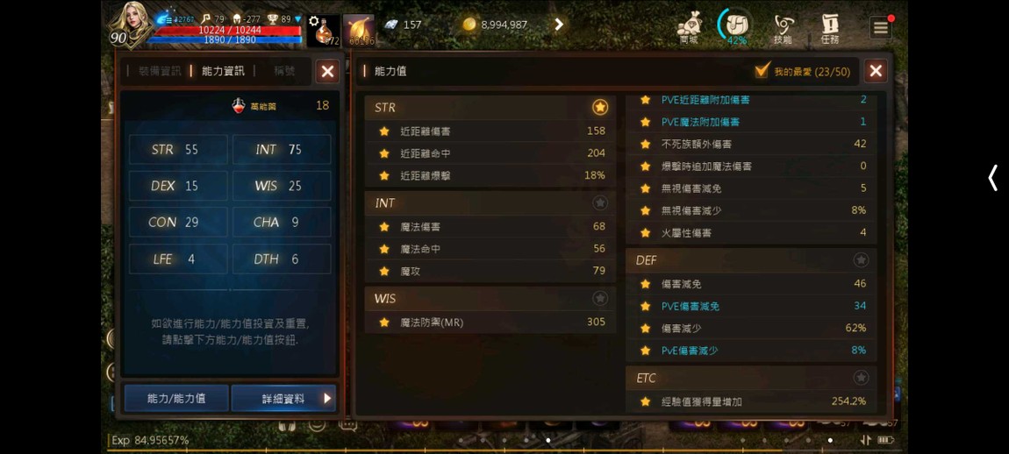Toggle the INT category favorite star
1009x454 pixels.
coord(600,202)
